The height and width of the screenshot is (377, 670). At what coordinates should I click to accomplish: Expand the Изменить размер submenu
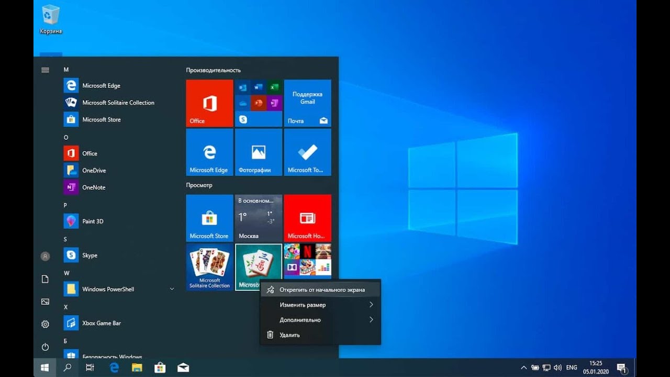click(320, 305)
